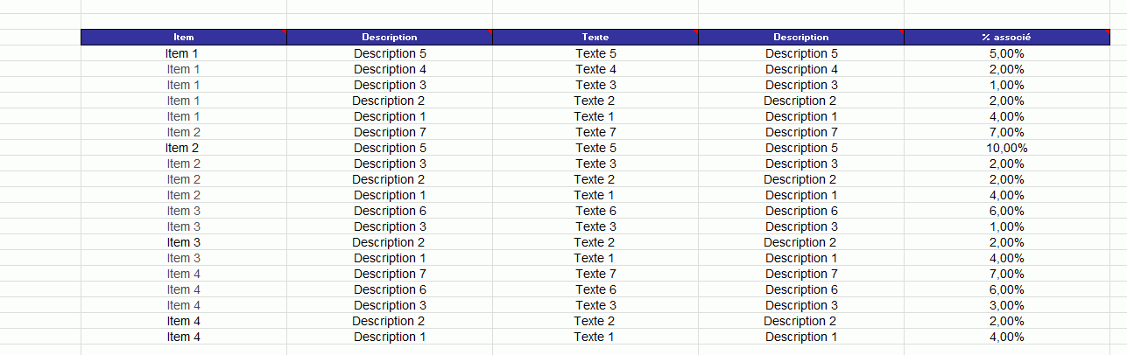Select the Item column header cell
1127x355 pixels.
click(183, 38)
